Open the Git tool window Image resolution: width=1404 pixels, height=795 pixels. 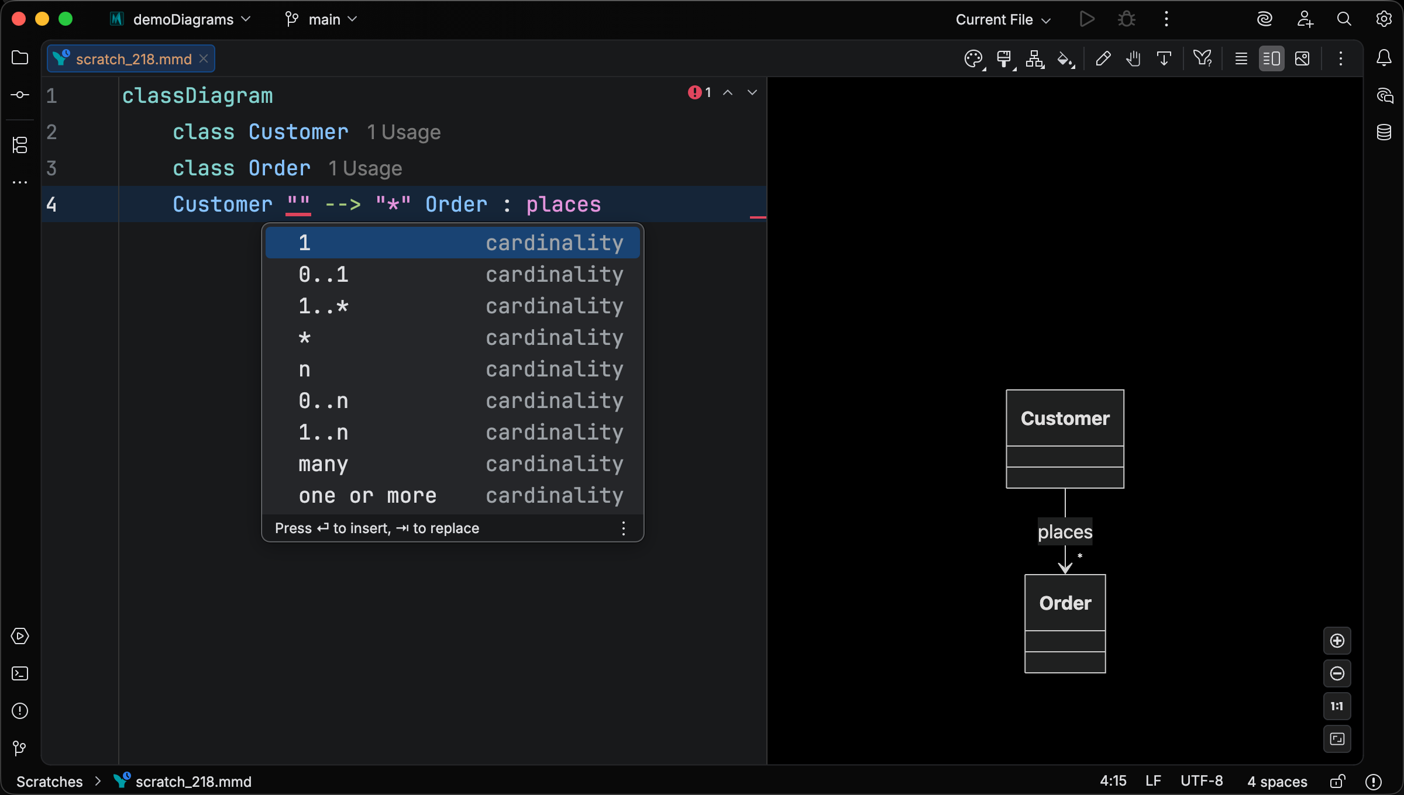[20, 748]
